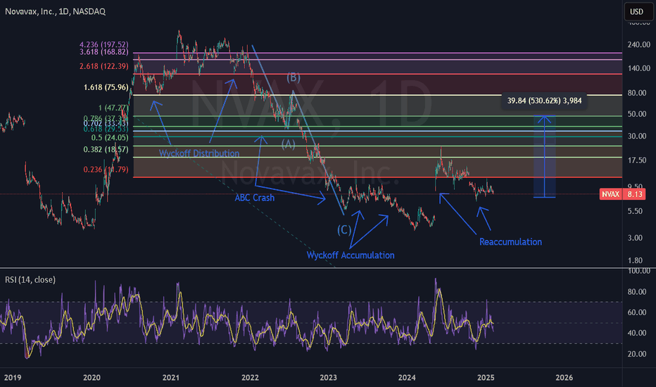656x387 pixels.
Task: Click 2021 on the time axis
Action: click(171, 377)
